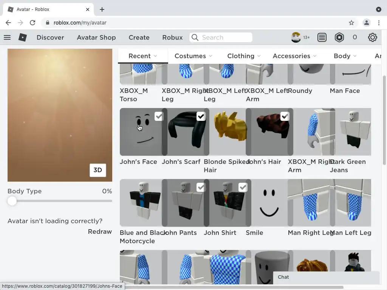This screenshot has width=387, height=290.
Task: Click the site lock security icon
Action: 48,23
